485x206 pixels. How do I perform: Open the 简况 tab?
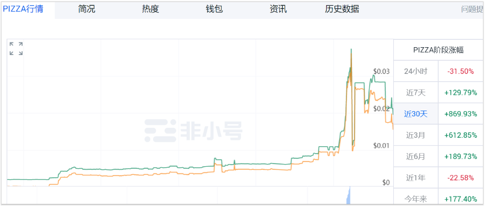[x=87, y=9]
